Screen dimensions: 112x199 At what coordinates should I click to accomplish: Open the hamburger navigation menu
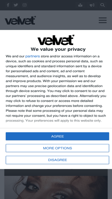coord(103,20)
